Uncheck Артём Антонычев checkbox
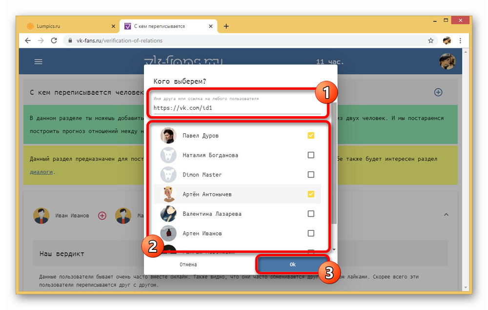488x310 pixels. click(311, 194)
